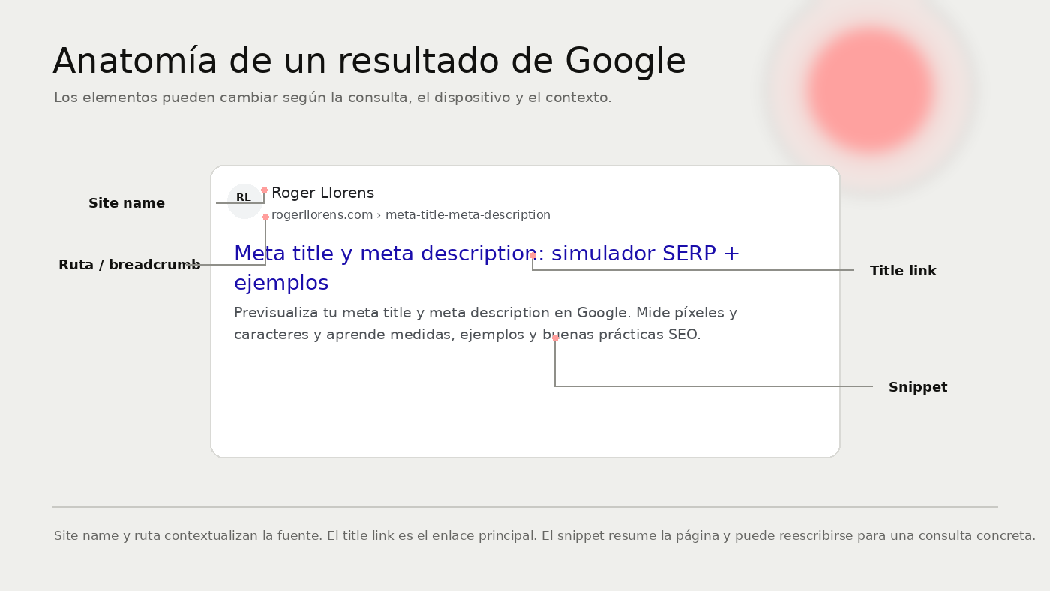
Task: Select the 'Ruta / breadcrumb' annotation label
Action: (x=130, y=265)
